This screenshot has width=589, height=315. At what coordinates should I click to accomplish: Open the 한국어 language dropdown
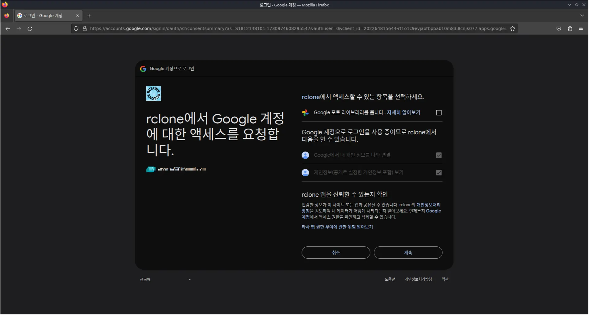click(166, 279)
